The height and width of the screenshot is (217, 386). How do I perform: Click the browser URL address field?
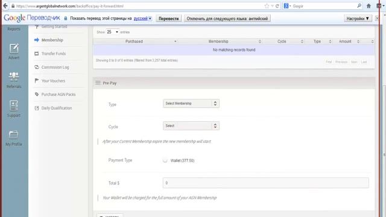tap(139, 6)
